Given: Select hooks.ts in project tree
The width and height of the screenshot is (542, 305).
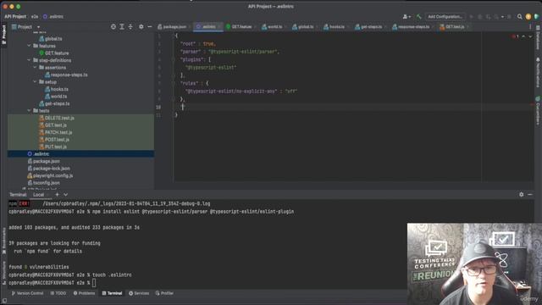Looking at the screenshot, I should (x=57, y=89).
